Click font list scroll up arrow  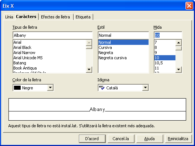[x=89, y=43]
